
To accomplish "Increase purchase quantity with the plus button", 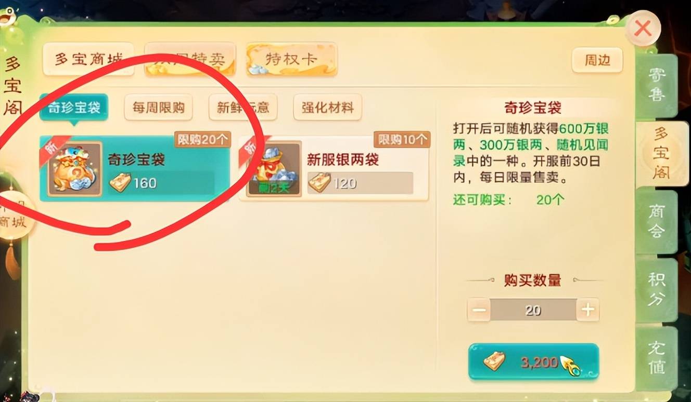I will tap(587, 311).
